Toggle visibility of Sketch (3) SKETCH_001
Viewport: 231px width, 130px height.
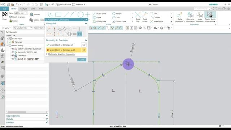(13, 59)
